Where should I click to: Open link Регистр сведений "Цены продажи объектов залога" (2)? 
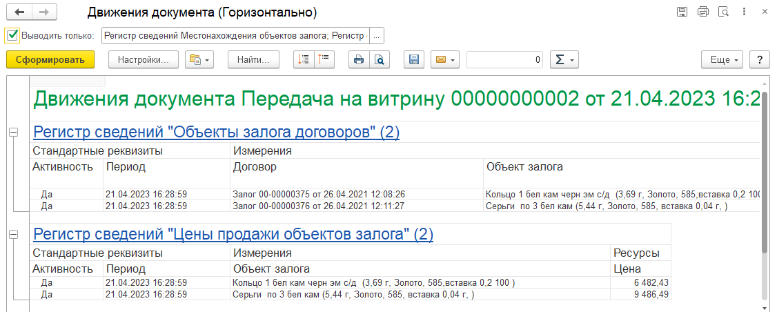[x=233, y=234]
